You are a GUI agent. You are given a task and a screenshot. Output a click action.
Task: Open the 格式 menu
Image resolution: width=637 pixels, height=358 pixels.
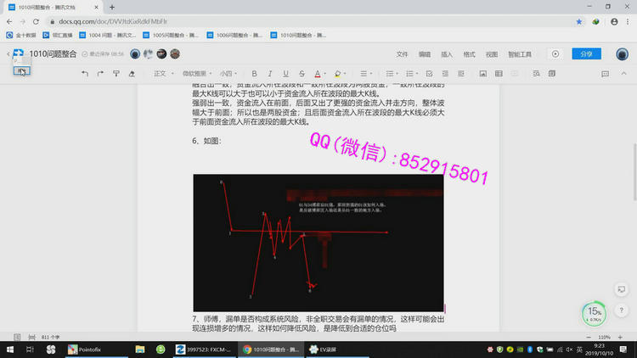469,53
